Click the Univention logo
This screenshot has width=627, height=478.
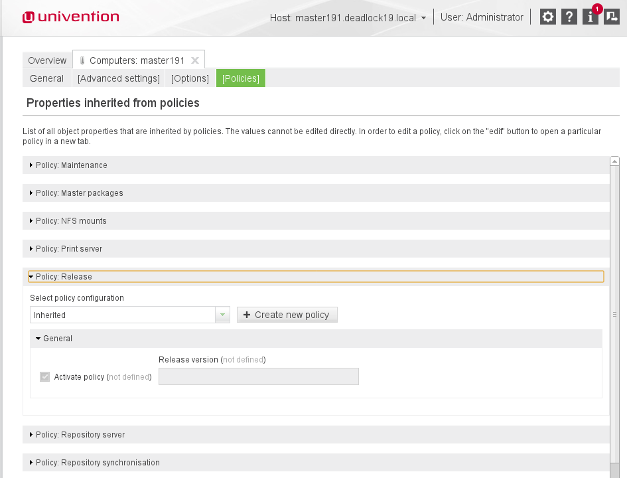tap(70, 17)
